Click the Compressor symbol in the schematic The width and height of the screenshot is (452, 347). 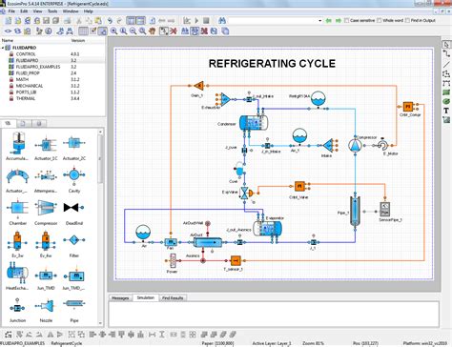click(355, 145)
